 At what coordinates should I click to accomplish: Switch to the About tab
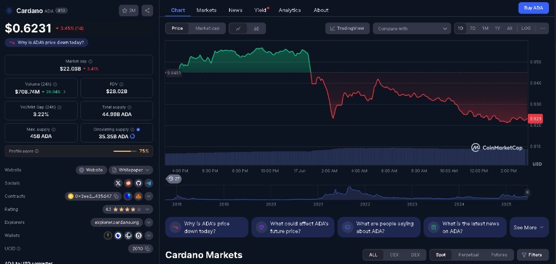click(321, 10)
